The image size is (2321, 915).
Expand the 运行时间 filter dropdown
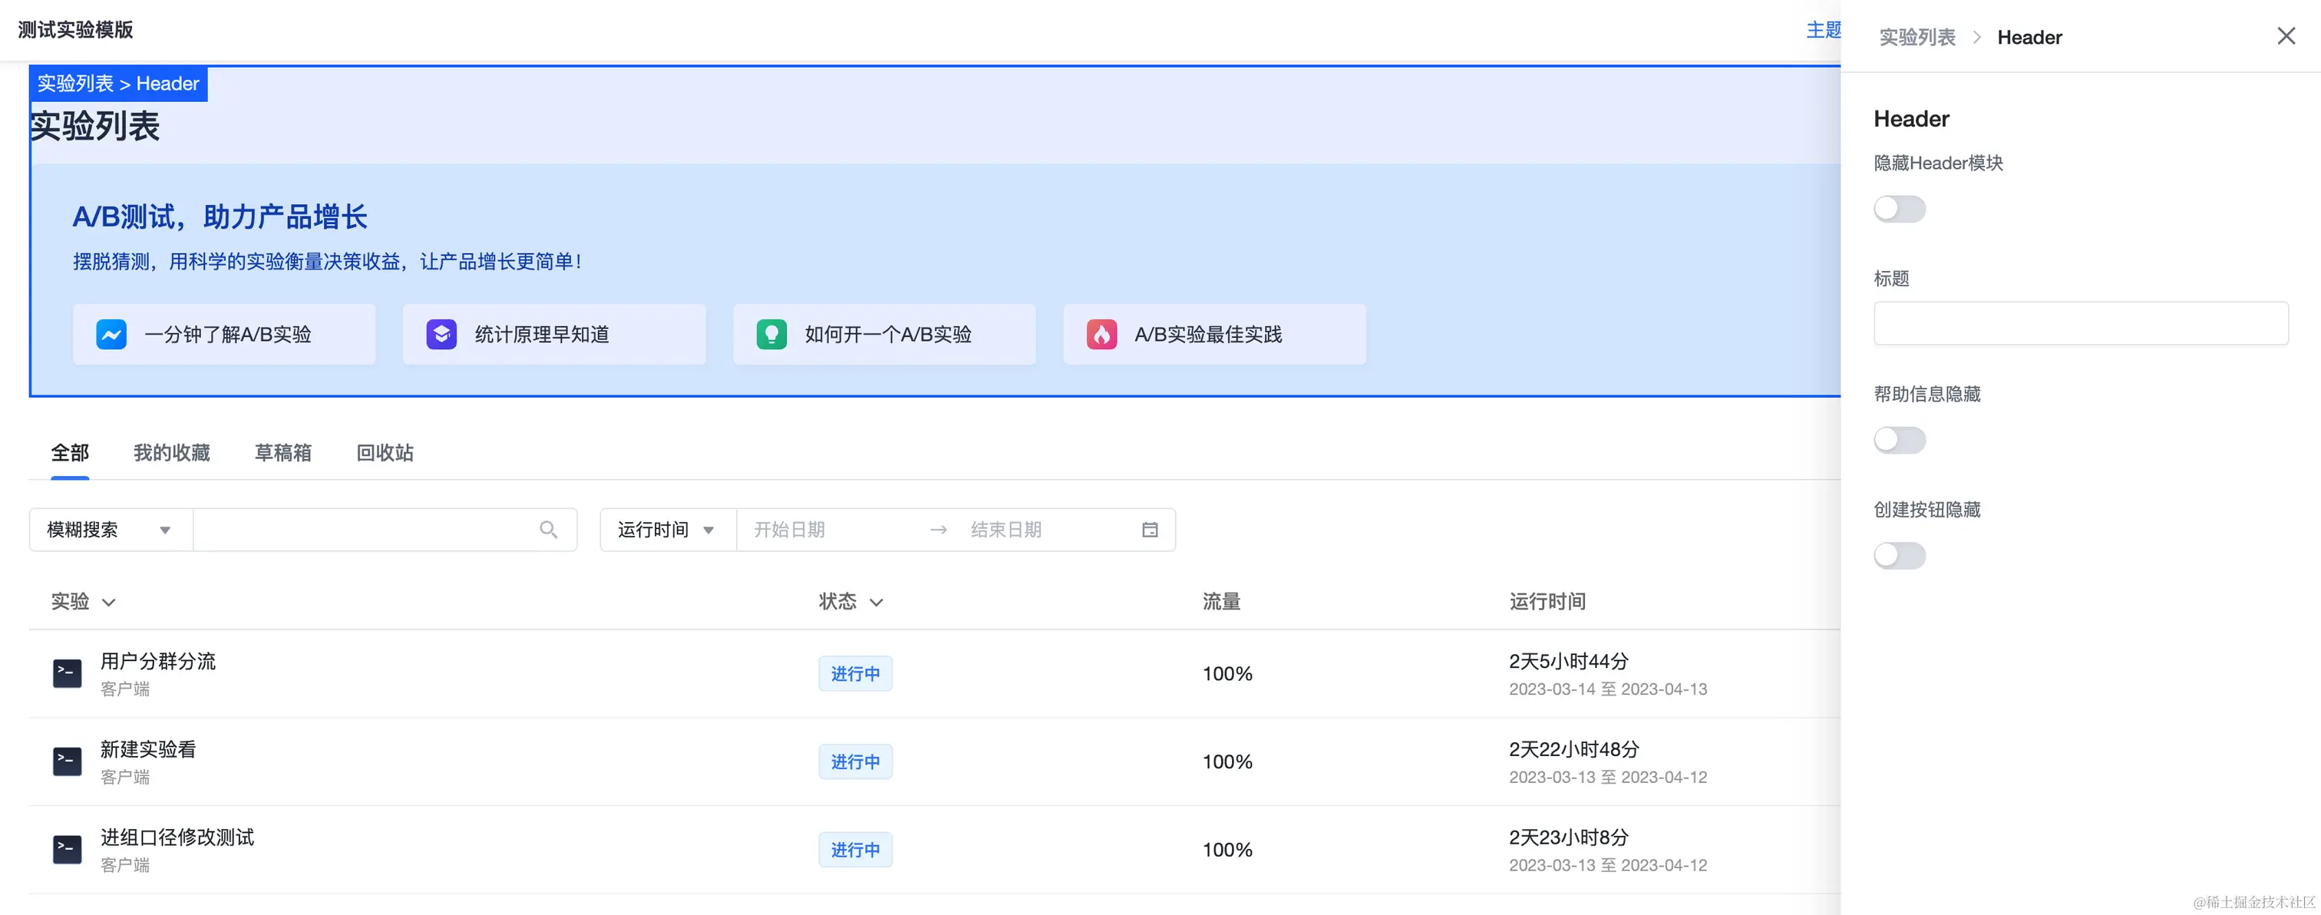pyautogui.click(x=667, y=530)
